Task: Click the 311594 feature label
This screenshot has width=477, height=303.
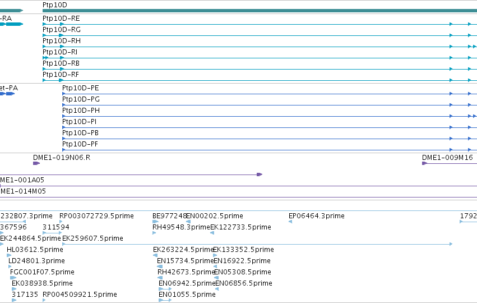Action: tap(55, 227)
